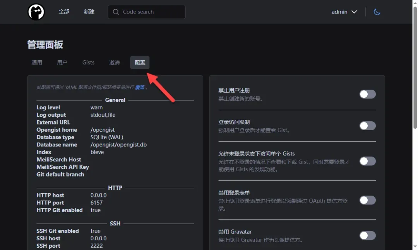
Task: Click the Opengist logo icon
Action: [36, 12]
